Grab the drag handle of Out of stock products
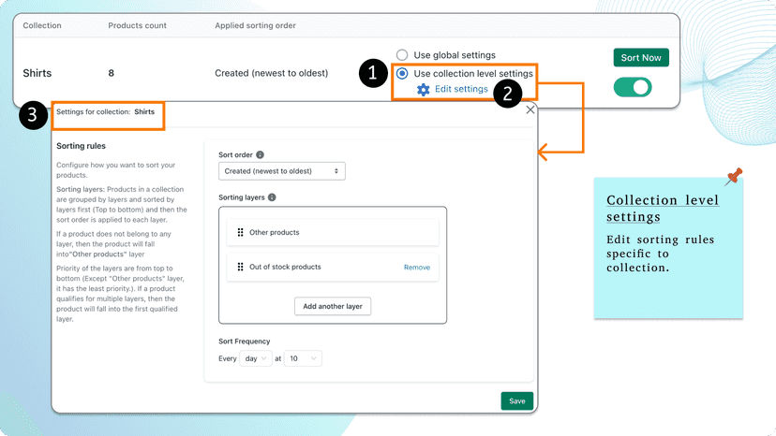Image resolution: width=776 pixels, height=436 pixels. tap(240, 267)
